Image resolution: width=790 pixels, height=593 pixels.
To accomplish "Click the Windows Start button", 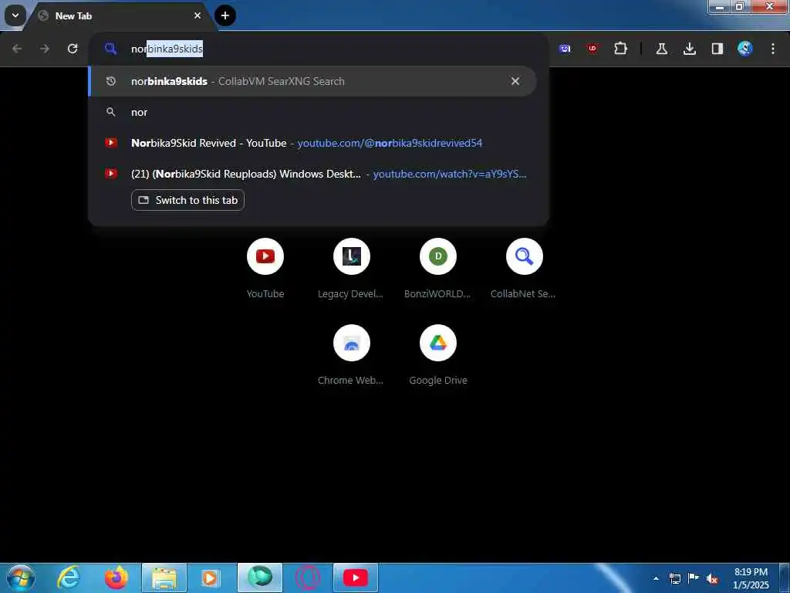I will (21, 578).
